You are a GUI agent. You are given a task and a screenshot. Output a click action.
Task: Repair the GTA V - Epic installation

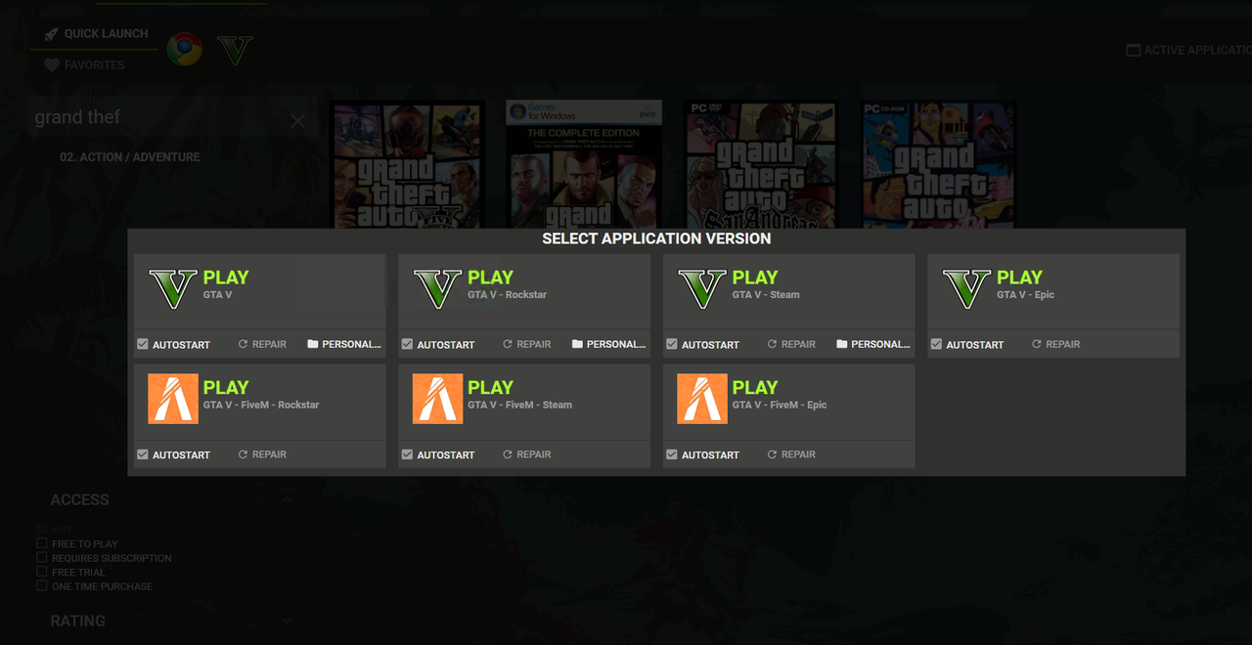pos(1055,344)
